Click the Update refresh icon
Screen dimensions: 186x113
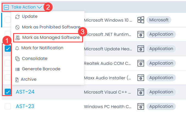click(17, 17)
